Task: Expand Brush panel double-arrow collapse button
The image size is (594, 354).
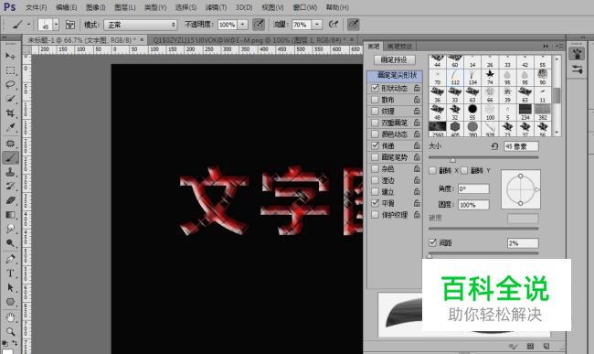Action: pos(546,47)
